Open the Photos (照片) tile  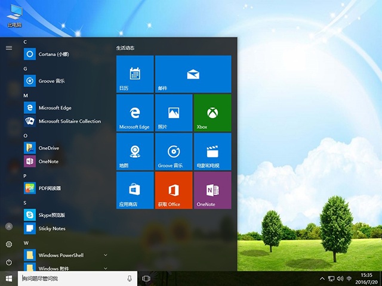click(173, 112)
